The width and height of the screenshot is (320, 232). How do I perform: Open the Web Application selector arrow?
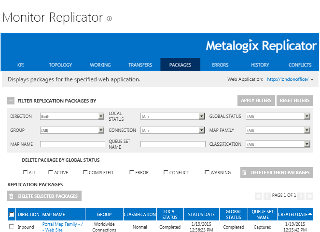point(312,80)
